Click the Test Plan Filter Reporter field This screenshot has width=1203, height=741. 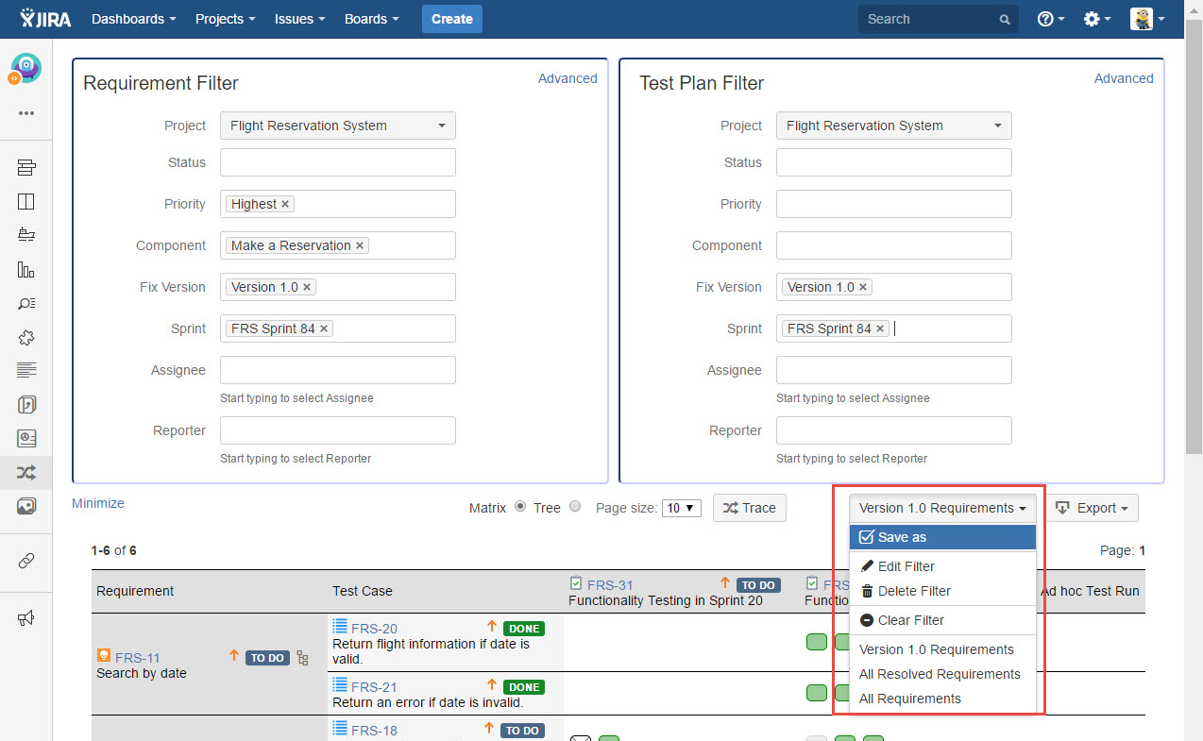pyautogui.click(x=894, y=430)
